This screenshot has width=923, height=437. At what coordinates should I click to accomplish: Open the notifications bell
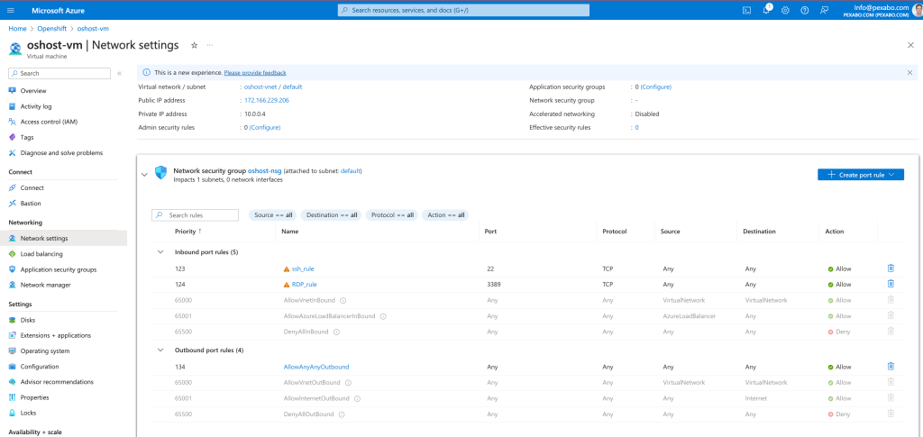766,10
